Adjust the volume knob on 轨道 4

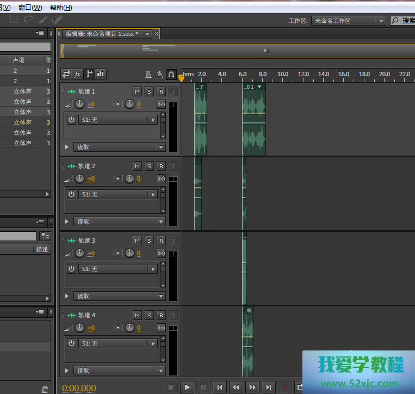(80, 328)
